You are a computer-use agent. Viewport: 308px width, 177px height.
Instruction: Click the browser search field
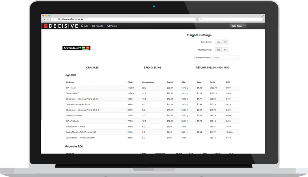[231, 19]
